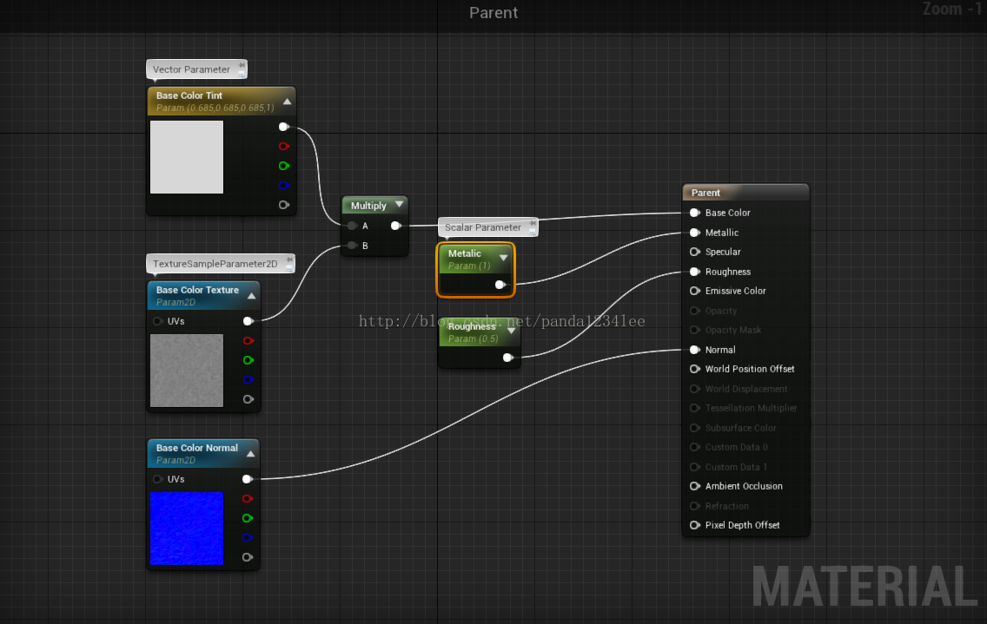Select the Metalic node title
This screenshot has height=624, width=987.
pos(465,253)
